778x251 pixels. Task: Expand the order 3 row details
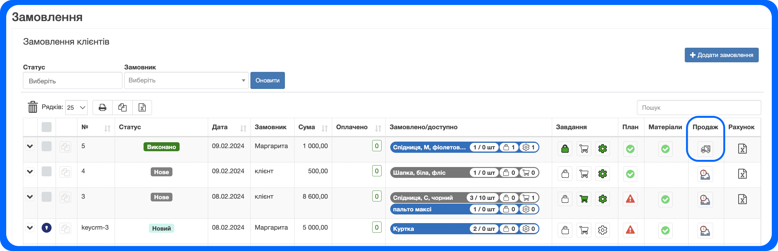tap(30, 197)
